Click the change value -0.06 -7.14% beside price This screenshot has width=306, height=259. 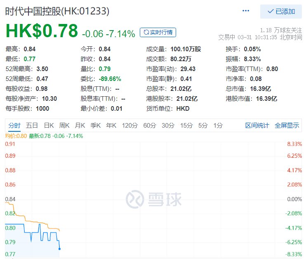(108, 33)
